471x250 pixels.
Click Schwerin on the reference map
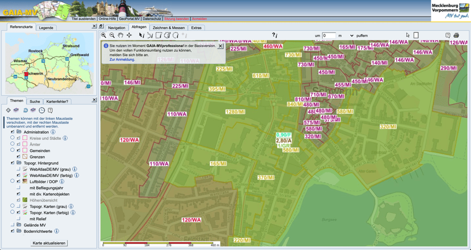pos(34,73)
